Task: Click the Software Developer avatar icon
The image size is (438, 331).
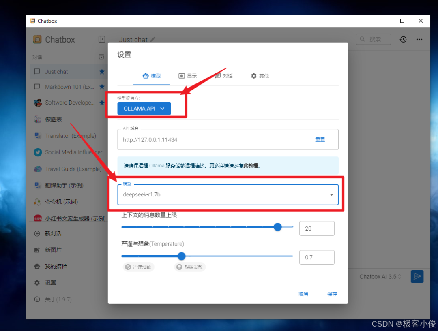Action: (x=38, y=103)
